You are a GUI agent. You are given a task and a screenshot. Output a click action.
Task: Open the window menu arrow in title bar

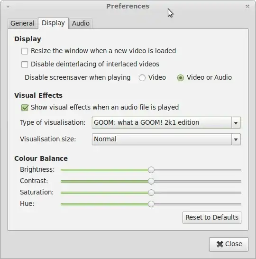[x=8, y=7]
